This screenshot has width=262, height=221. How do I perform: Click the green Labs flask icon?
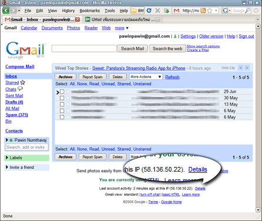(175, 36)
